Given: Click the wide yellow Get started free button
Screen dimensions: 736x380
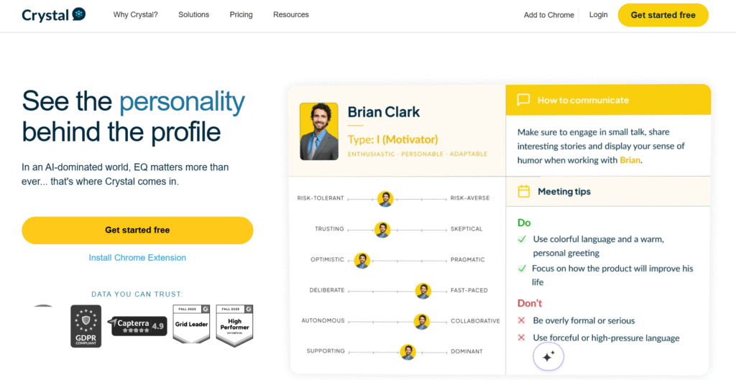Looking at the screenshot, I should coord(137,231).
